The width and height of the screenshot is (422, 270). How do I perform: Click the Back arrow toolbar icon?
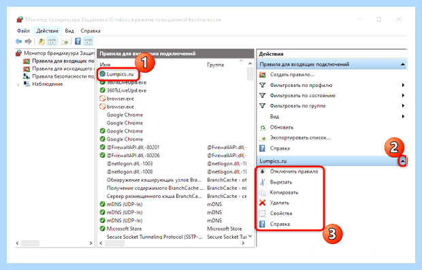(18, 41)
